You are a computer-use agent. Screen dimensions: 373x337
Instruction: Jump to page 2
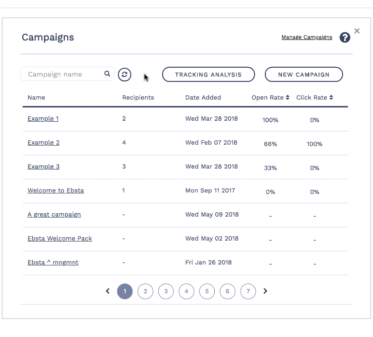pyautogui.click(x=145, y=291)
